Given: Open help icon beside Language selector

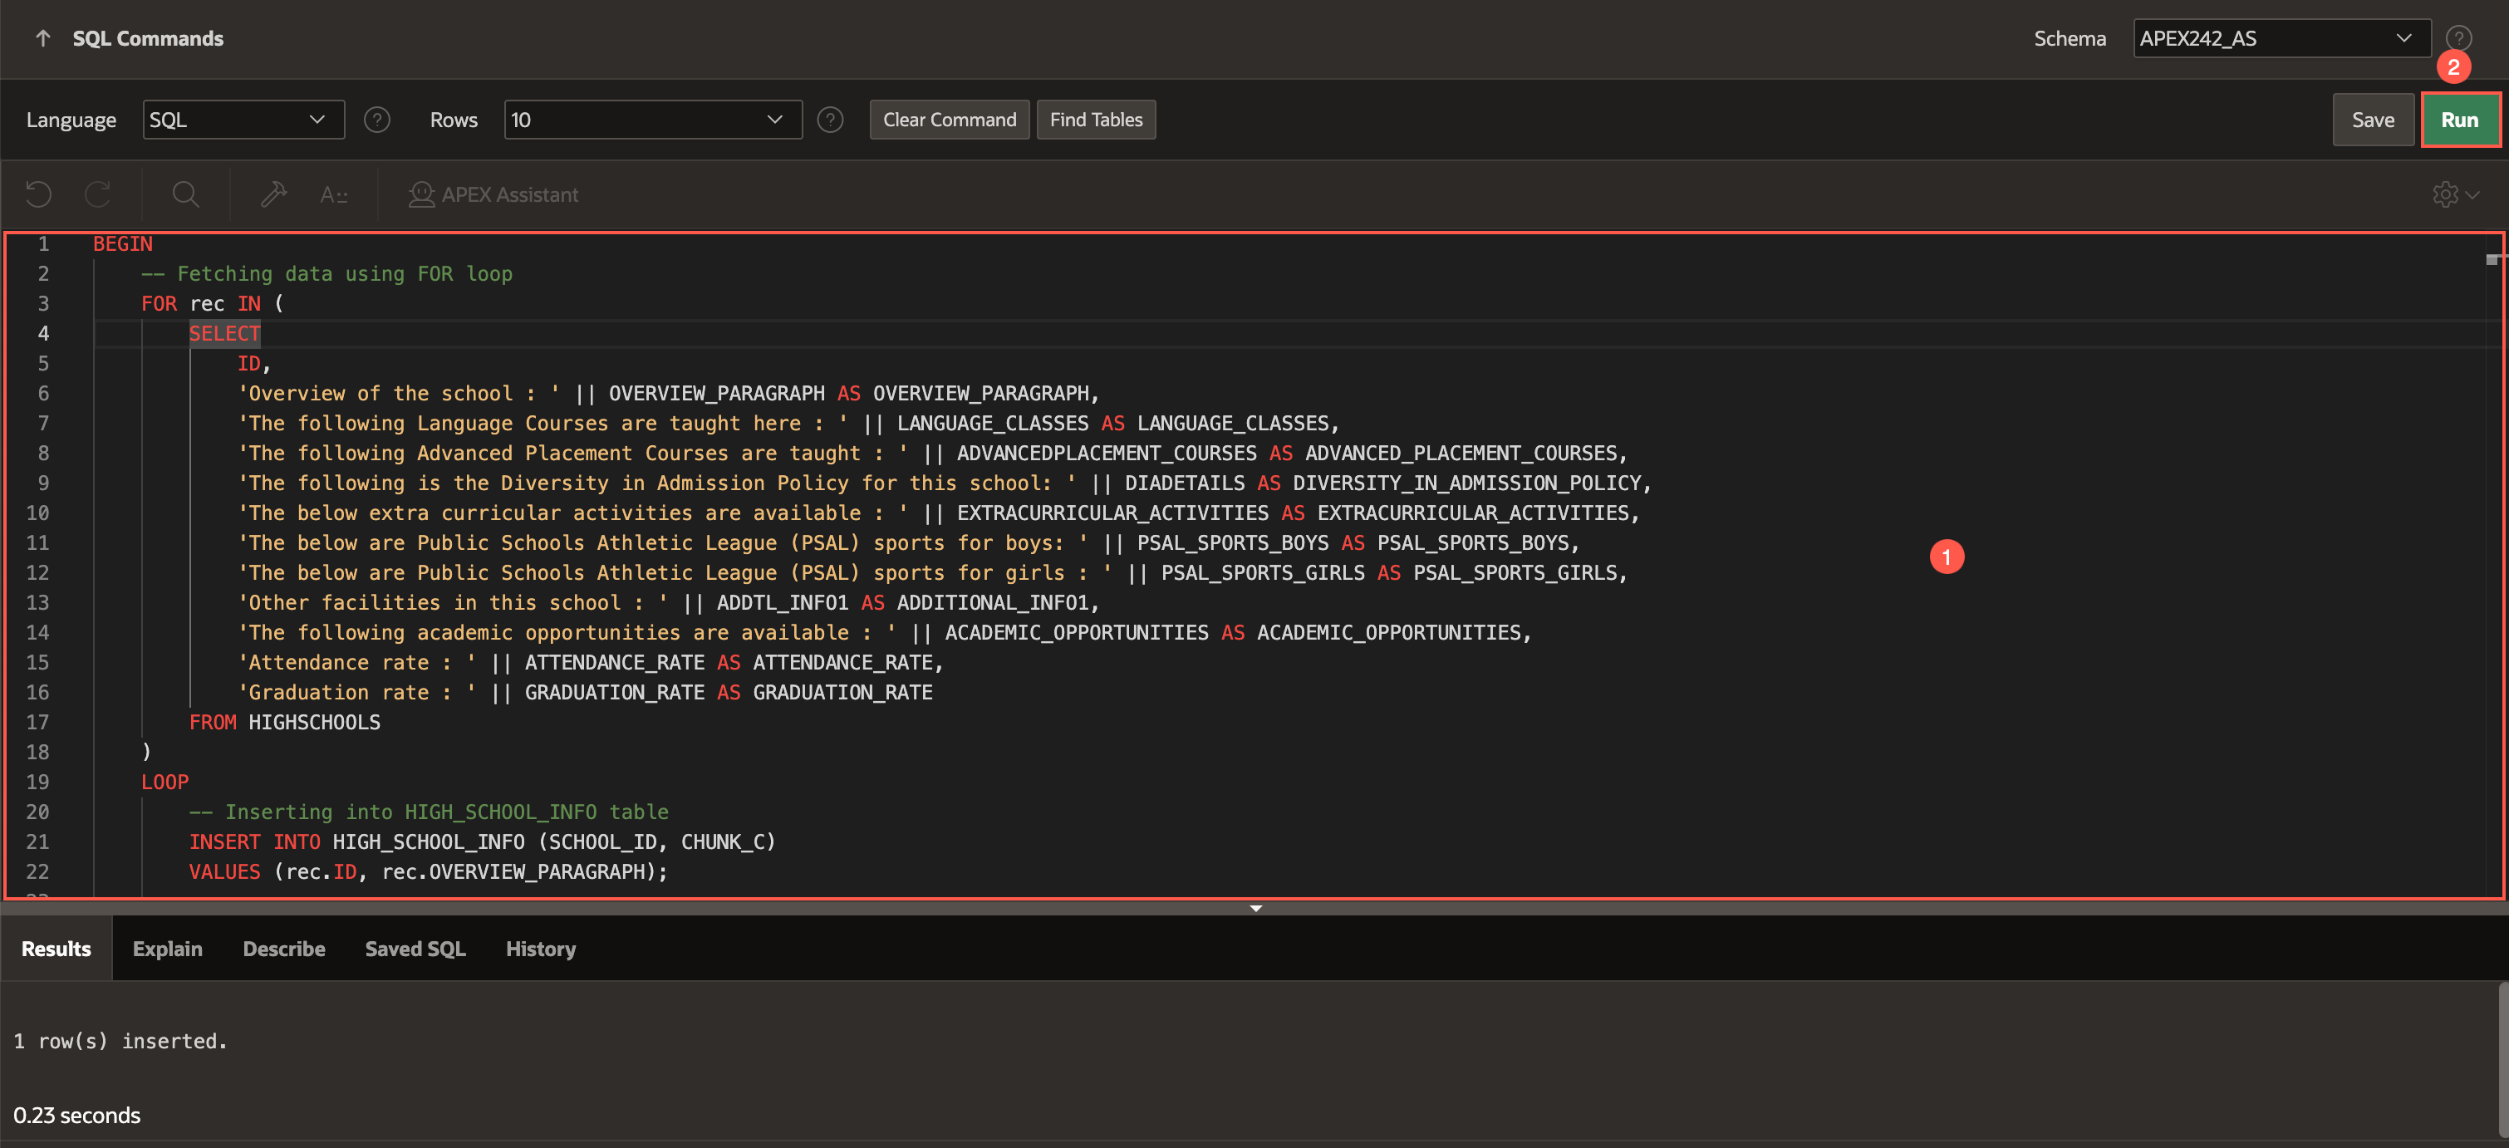Looking at the screenshot, I should [x=377, y=120].
